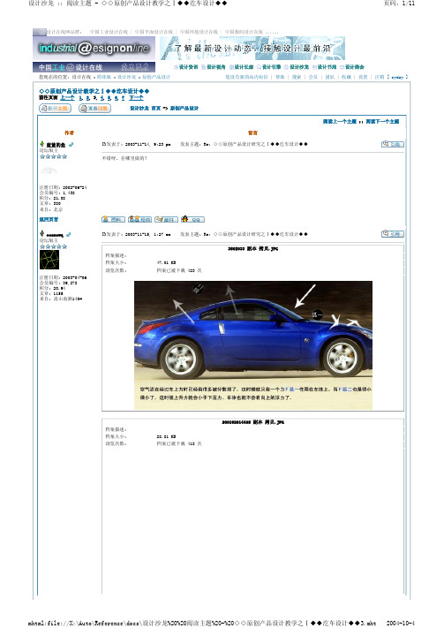The height and width of the screenshot is (628, 444).
Task: Click status icon beside first author's name
Action: 71,145
